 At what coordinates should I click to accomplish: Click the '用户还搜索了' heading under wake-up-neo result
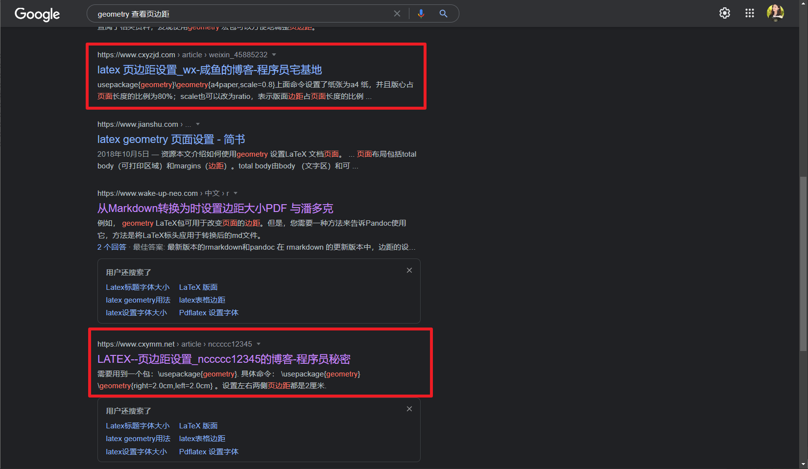click(128, 272)
